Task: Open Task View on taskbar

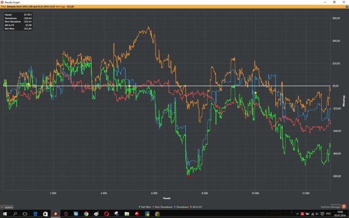Action: click(x=25, y=214)
